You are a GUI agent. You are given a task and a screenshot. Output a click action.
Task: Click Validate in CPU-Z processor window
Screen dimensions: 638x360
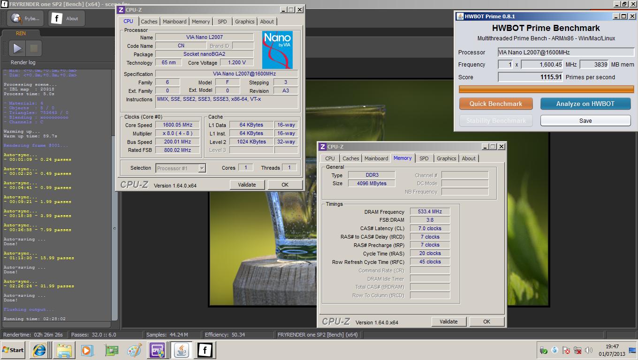[247, 185]
